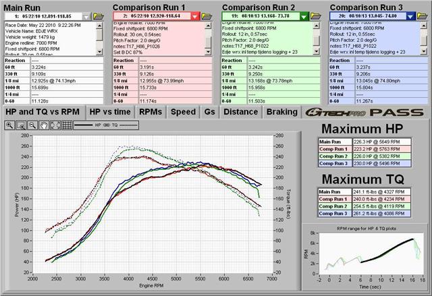Image resolution: width=432 pixels, height=296 pixels.
Task: Click Comparison Run 2 1/8 mi value 13.168s @ 73.78mph
Action: pos(283,81)
